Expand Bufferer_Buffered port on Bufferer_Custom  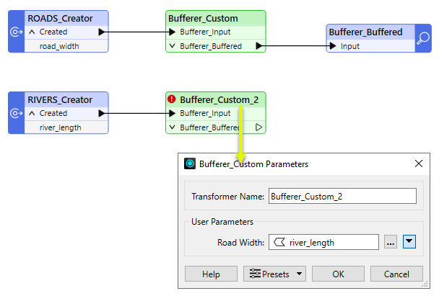172,46
